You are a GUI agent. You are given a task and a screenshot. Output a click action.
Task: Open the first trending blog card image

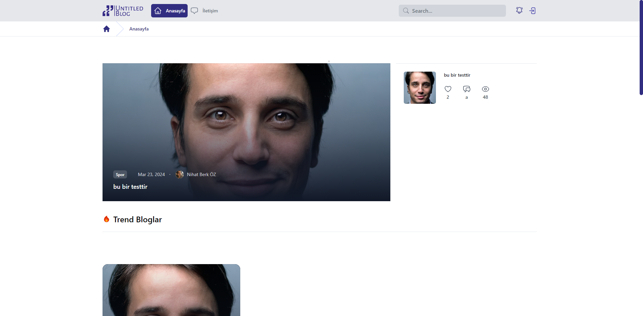point(171,290)
